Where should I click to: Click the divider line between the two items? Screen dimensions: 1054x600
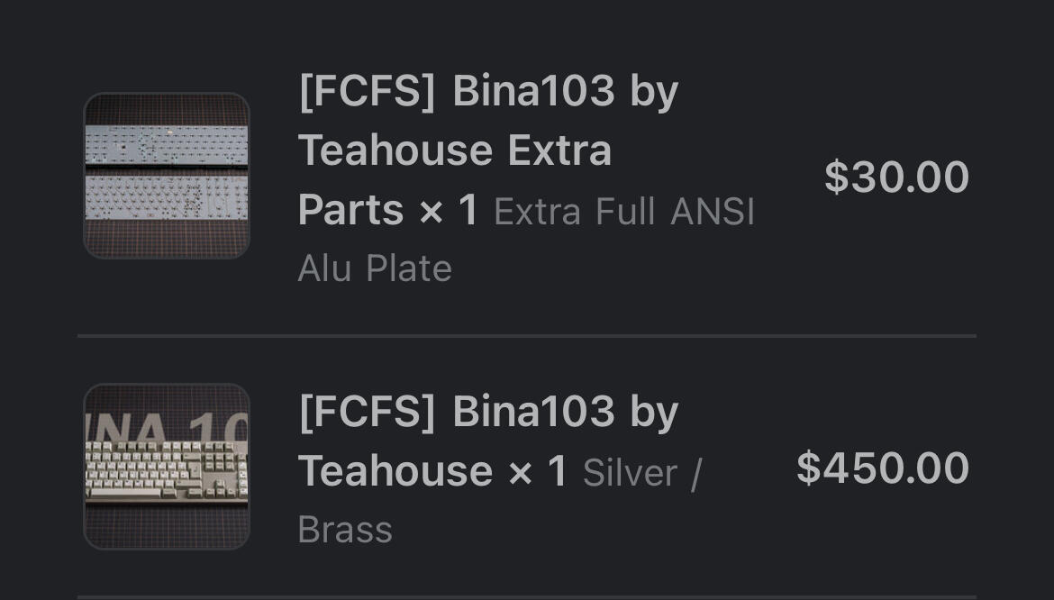(527, 336)
